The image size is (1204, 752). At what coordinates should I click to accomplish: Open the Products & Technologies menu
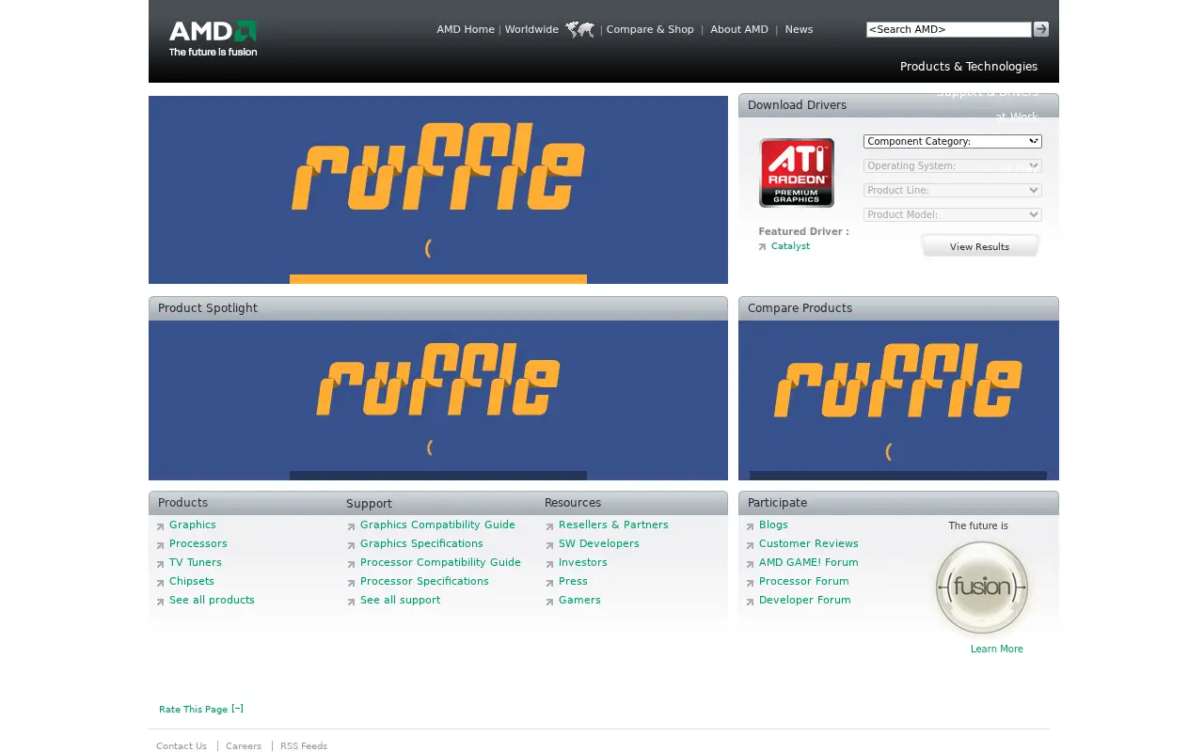[x=969, y=67]
